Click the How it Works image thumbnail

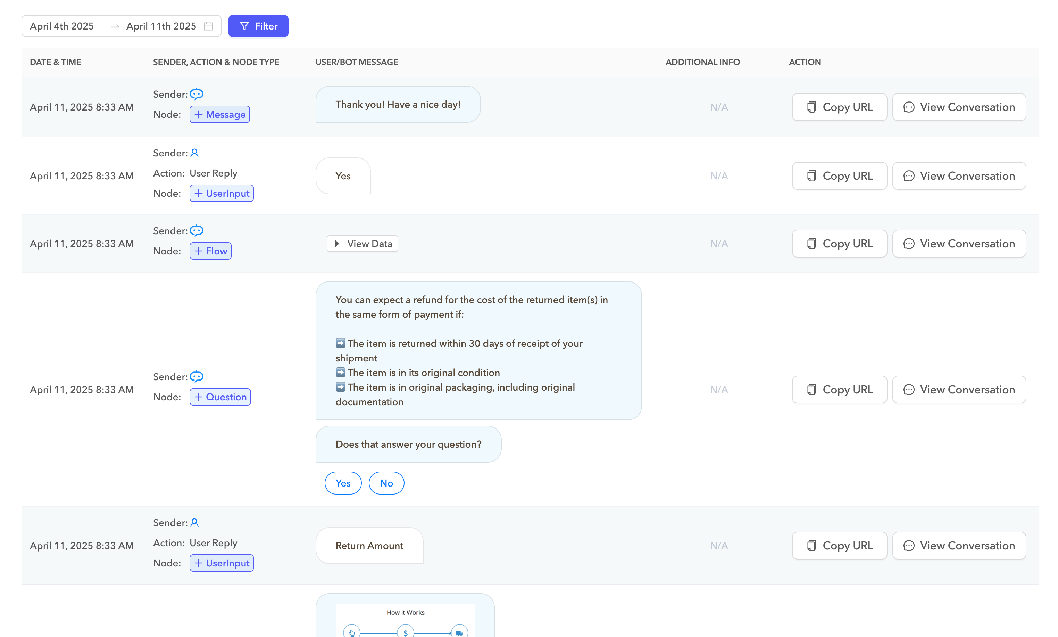pyautogui.click(x=405, y=620)
